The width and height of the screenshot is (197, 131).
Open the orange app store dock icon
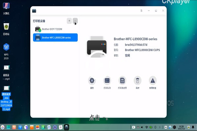coord(32,127)
